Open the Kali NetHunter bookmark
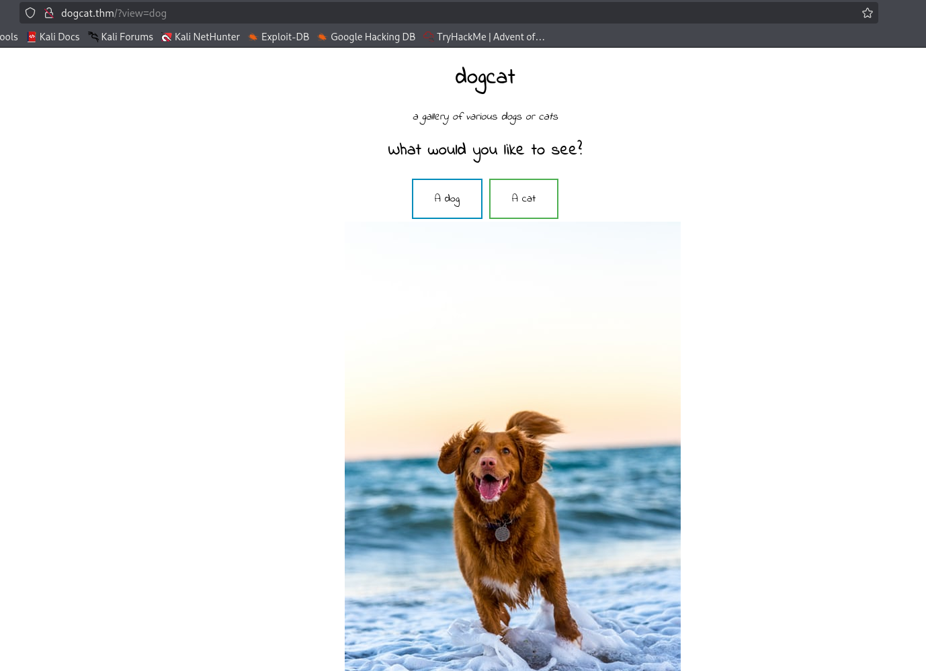 (207, 37)
